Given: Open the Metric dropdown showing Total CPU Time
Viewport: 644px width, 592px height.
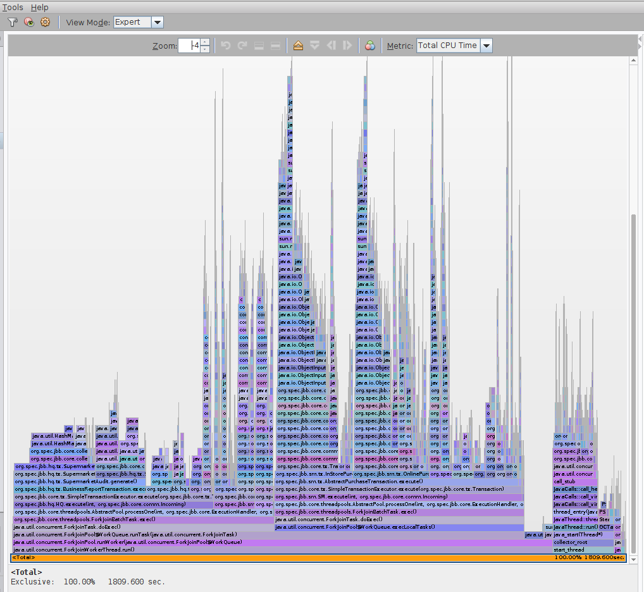Looking at the screenshot, I should tap(486, 45).
